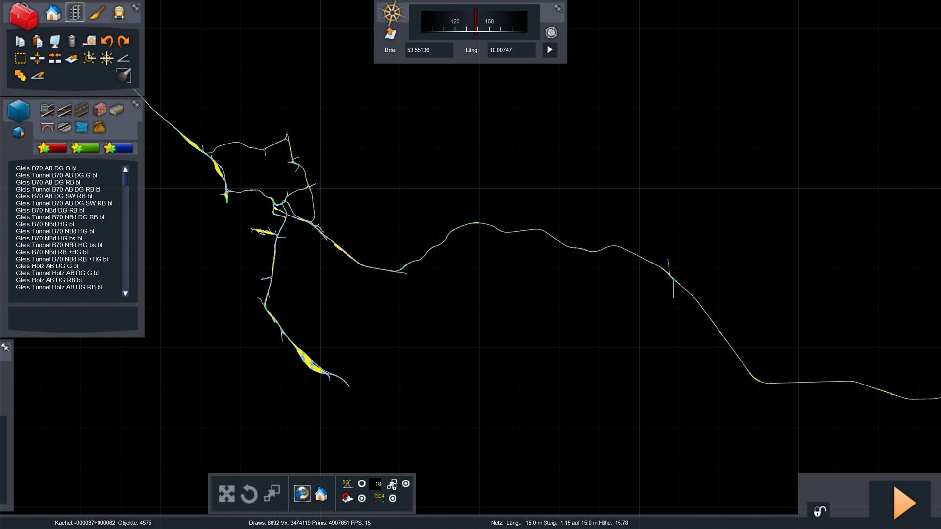Toggle the TS14 curve mode radio button
The height and width of the screenshot is (529, 941).
393,498
